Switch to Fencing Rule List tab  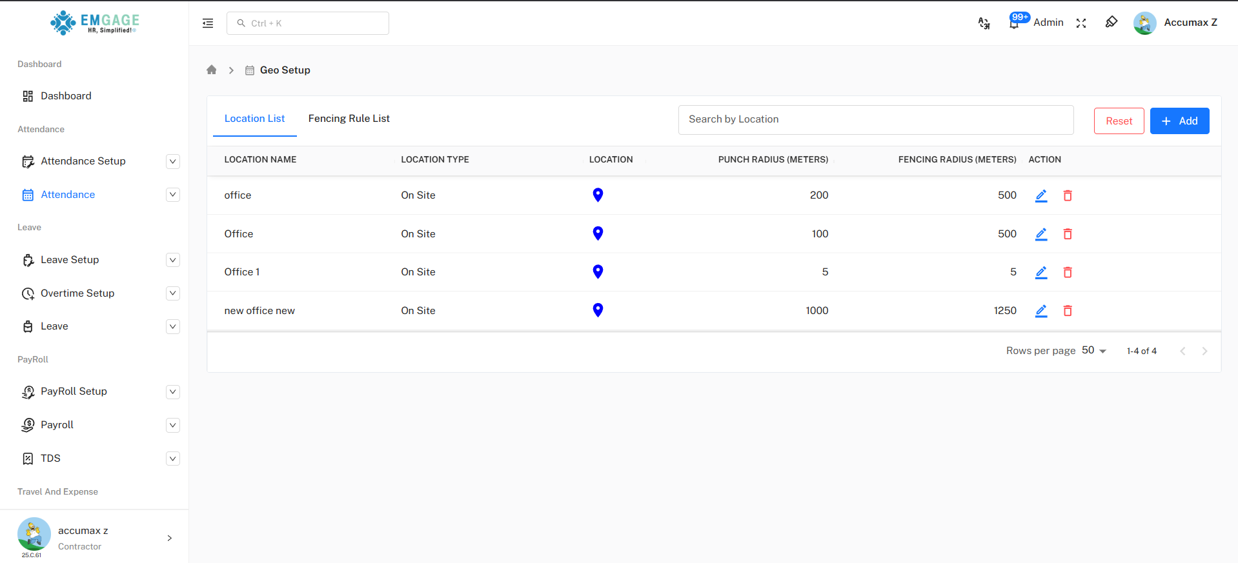(x=349, y=119)
